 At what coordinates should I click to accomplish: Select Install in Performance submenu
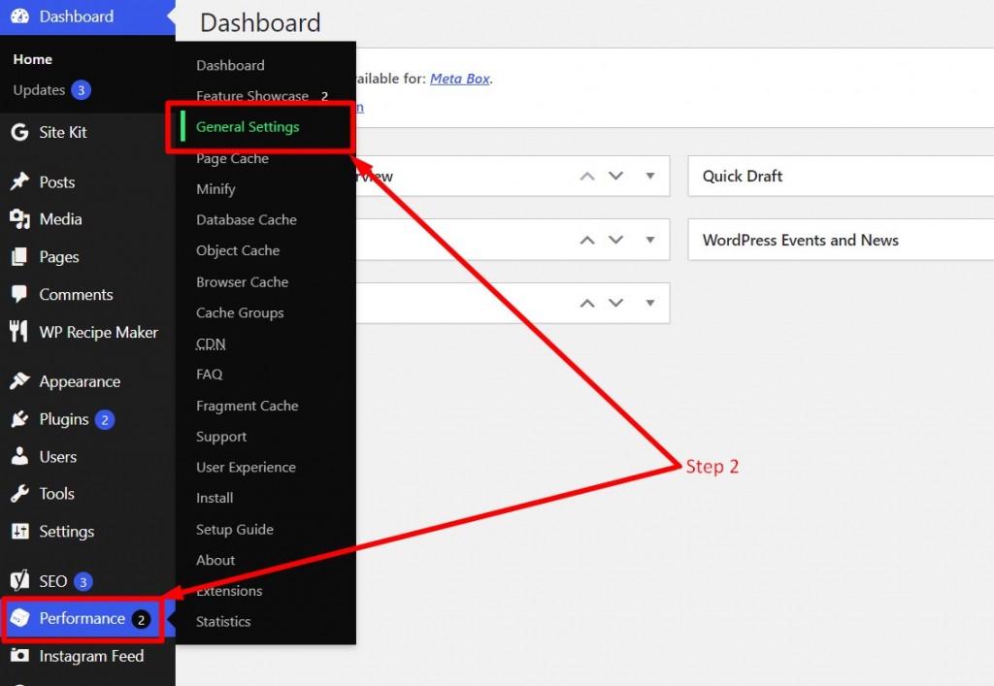215,498
